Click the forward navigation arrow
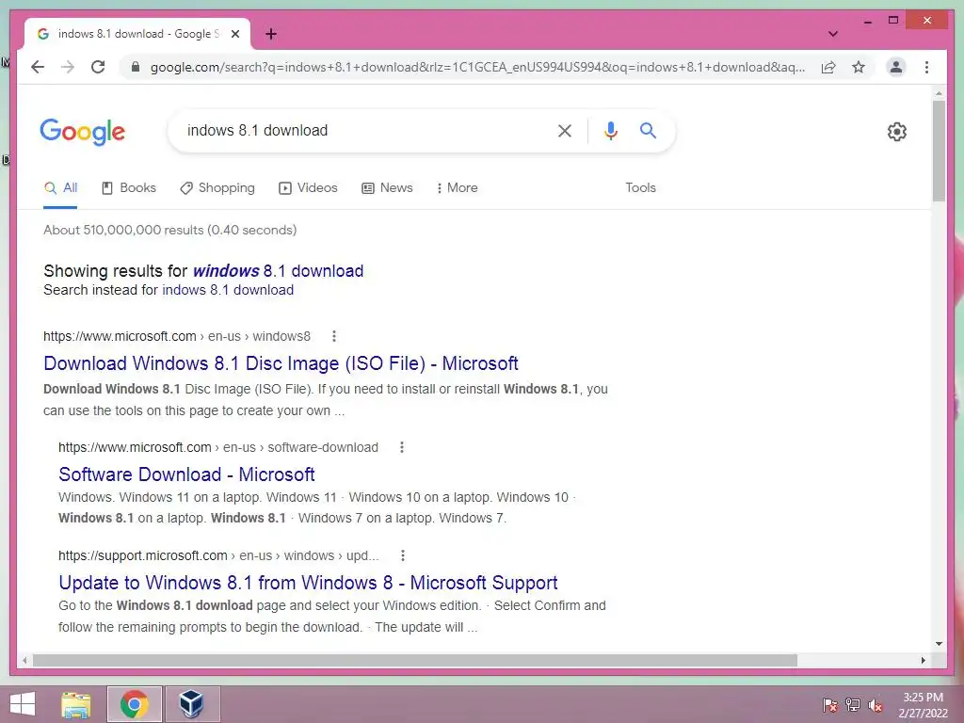964x723 pixels. (x=68, y=67)
